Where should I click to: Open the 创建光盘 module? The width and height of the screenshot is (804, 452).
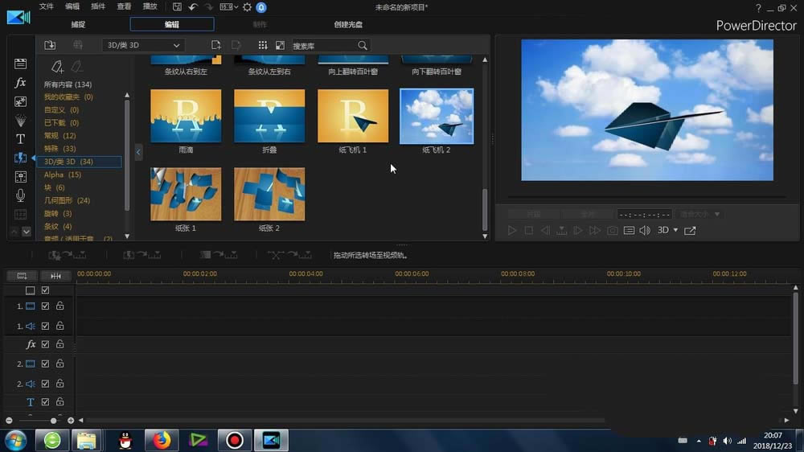[348, 25]
